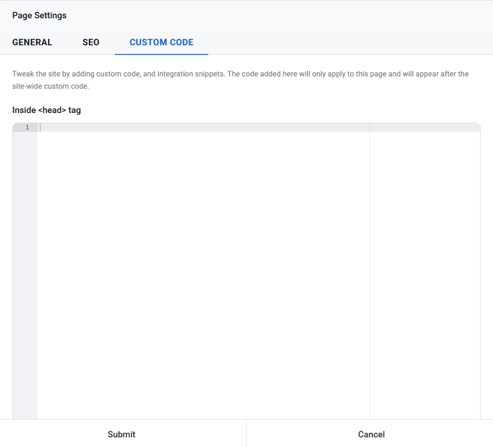Click the empty gutter below line number 1
This screenshot has height=447, width=493.
pyautogui.click(x=25, y=269)
